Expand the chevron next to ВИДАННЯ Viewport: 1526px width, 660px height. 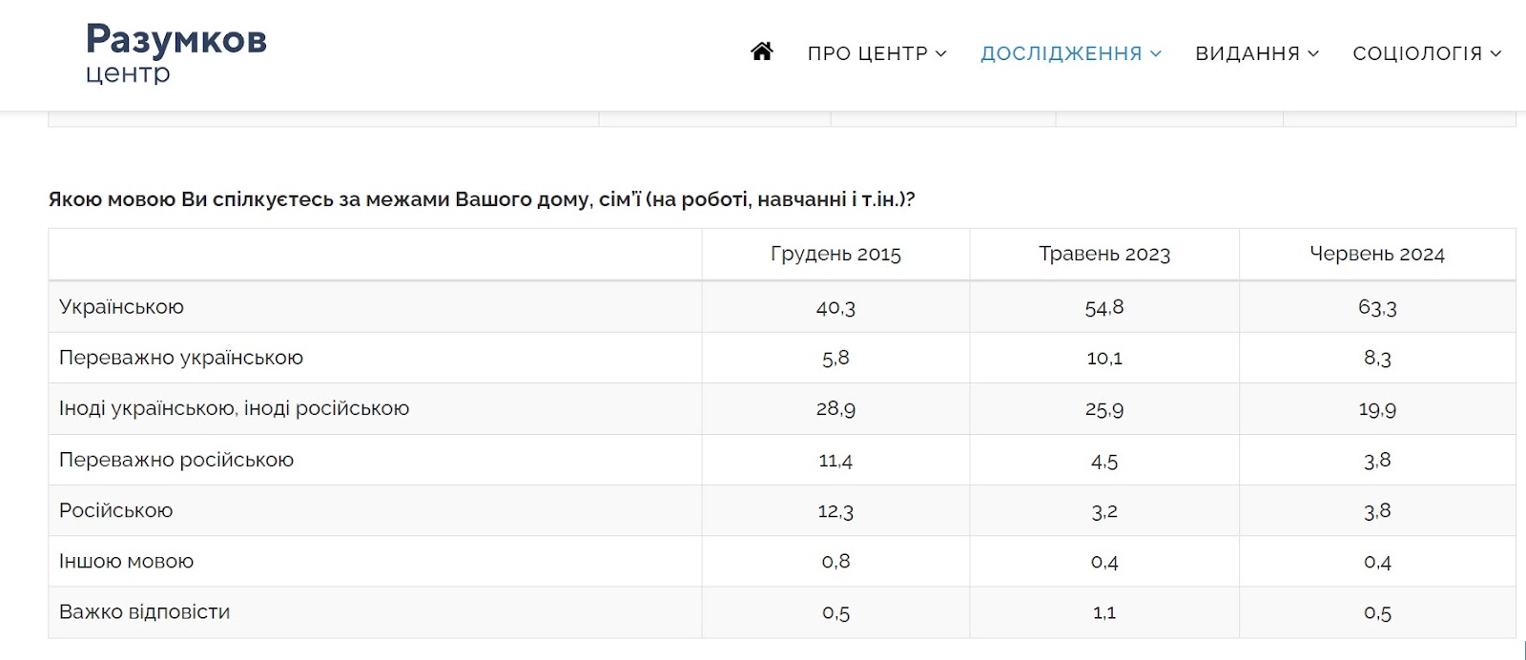(1313, 53)
